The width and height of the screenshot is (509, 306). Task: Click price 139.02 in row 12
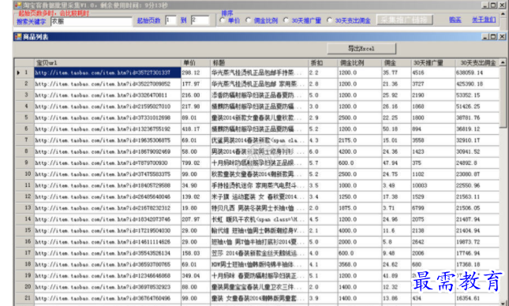coord(196,196)
